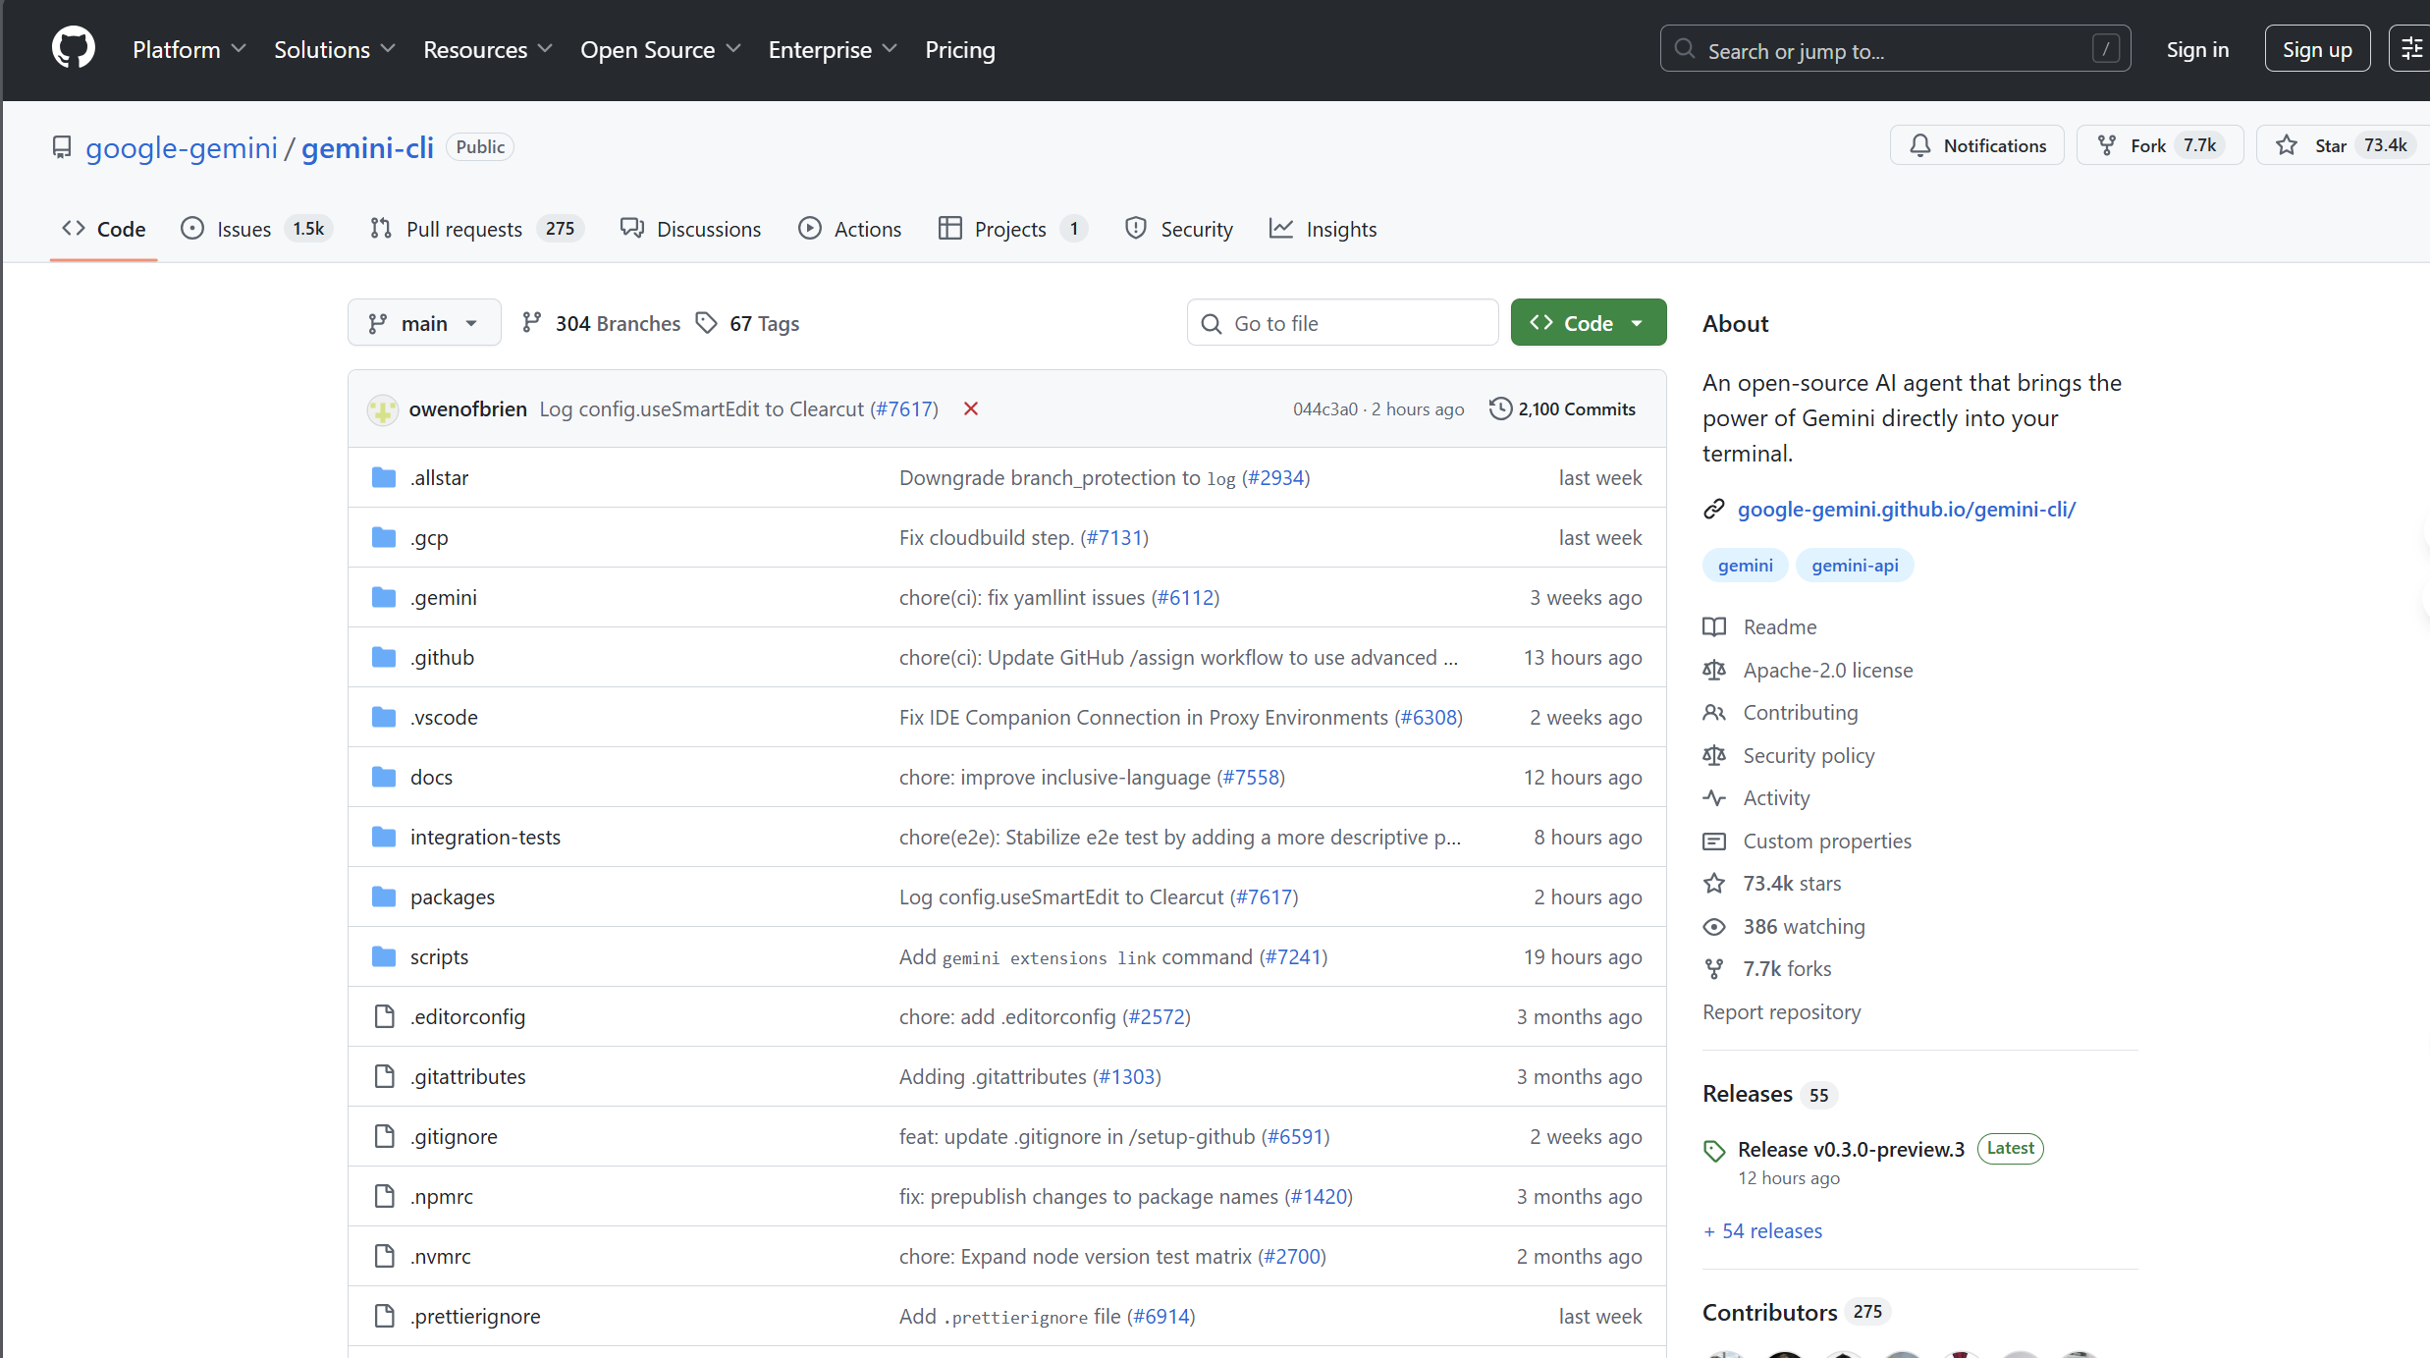
Task: Open the integration-tests folder
Action: pyautogui.click(x=485, y=837)
